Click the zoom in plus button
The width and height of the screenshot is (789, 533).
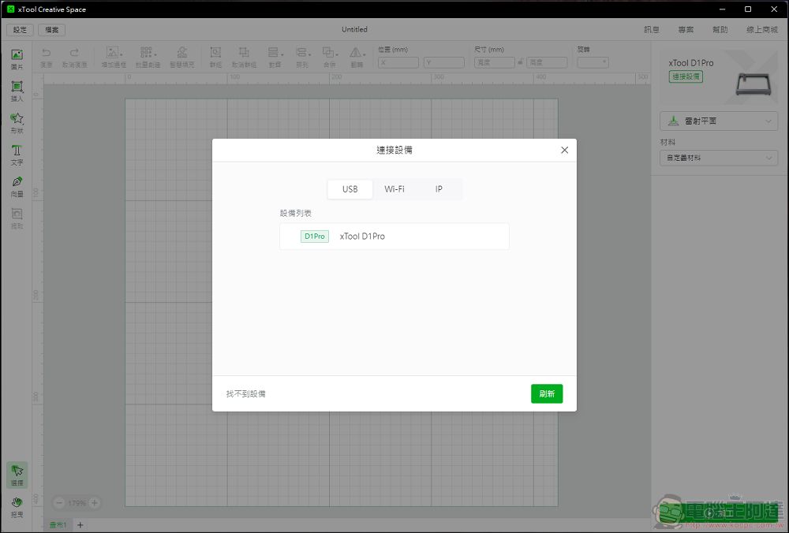coord(95,503)
